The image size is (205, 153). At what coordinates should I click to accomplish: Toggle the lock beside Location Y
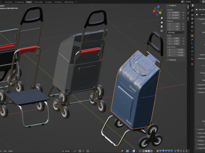(x=183, y=15)
